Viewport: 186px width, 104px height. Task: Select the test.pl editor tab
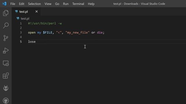(x=26, y=12)
